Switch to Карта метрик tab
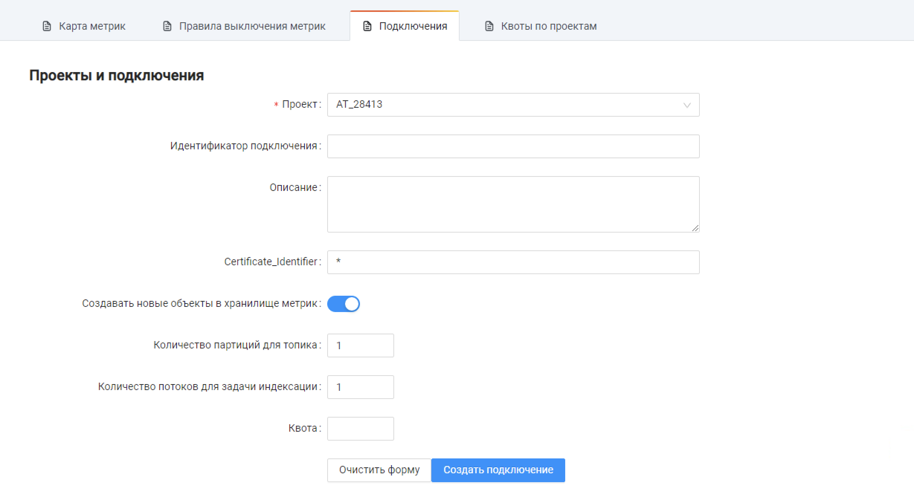914x503 pixels. pos(92,26)
